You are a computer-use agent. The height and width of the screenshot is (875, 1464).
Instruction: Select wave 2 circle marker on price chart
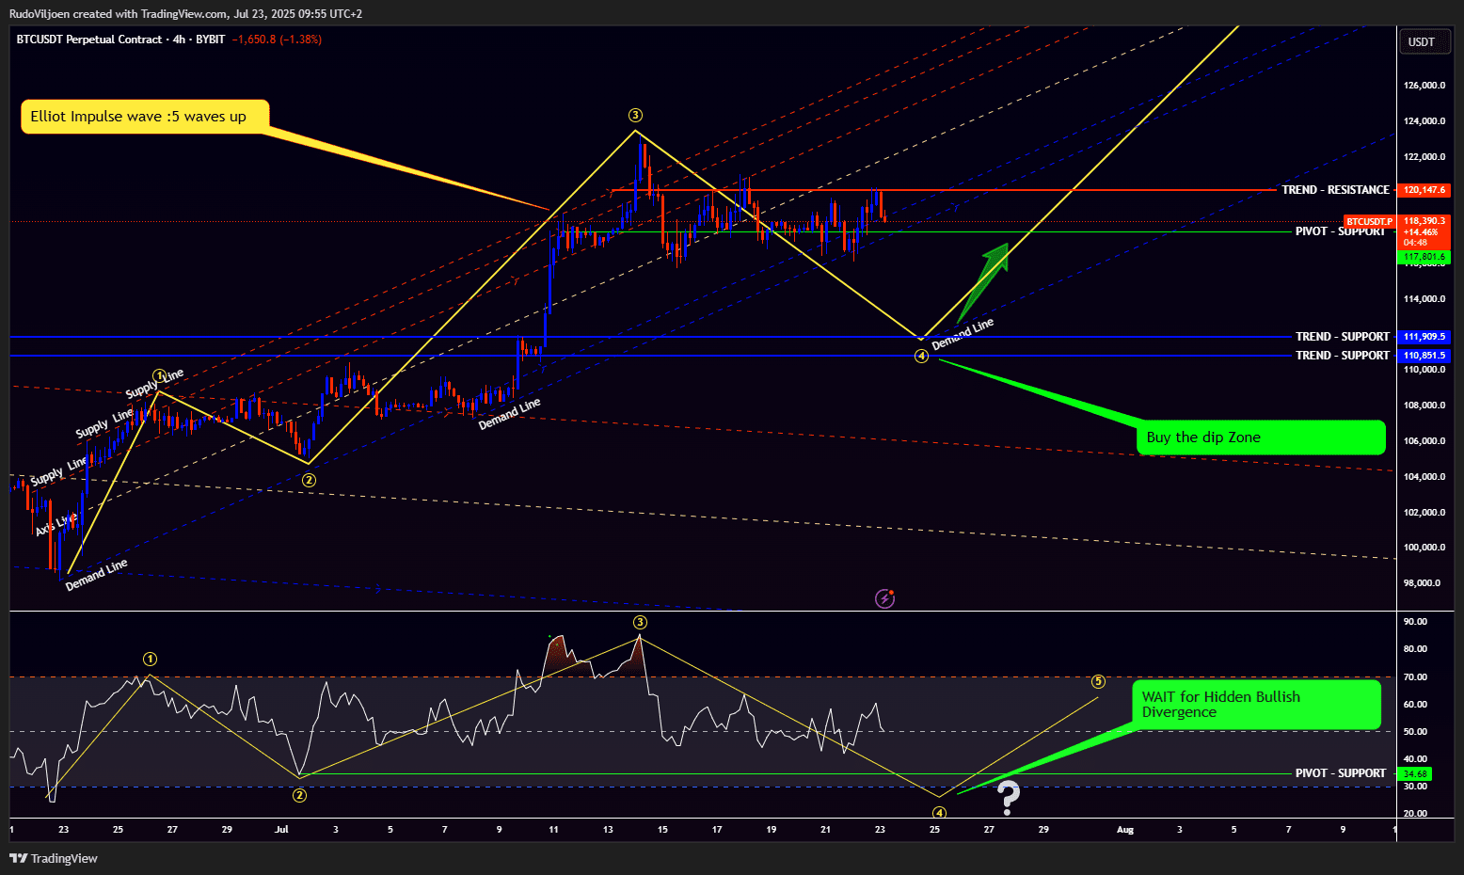click(x=309, y=480)
